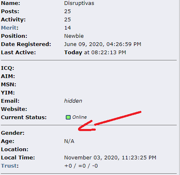Click the 'AIM:' label
This screenshot has height=175, width=180.
pyautogui.click(x=8, y=76)
